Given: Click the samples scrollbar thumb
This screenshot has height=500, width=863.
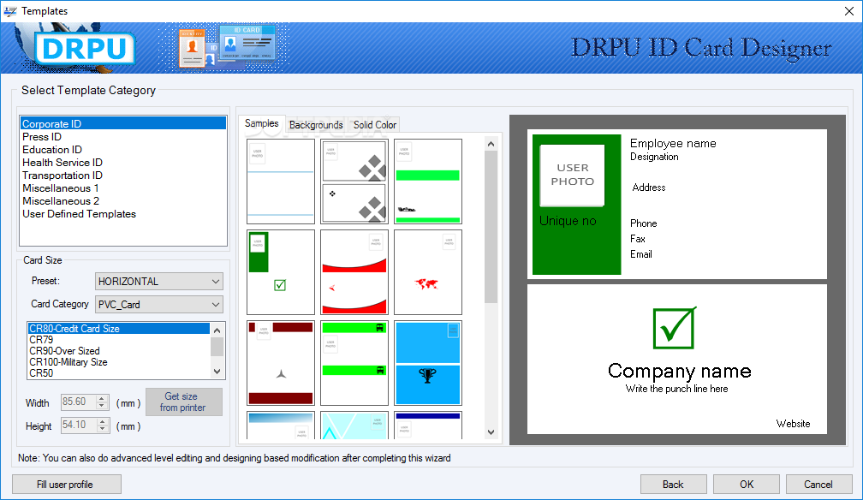Looking at the screenshot, I should tap(491, 227).
